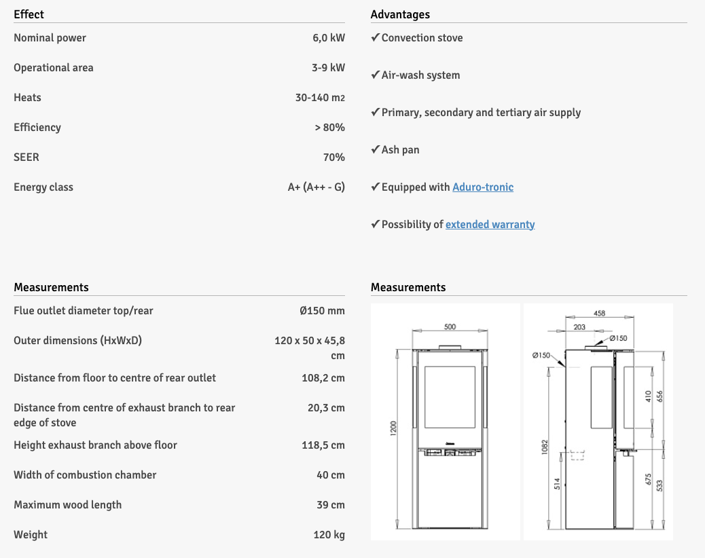The image size is (705, 558).
Task: Select the Outer dimensions (HxWxD) label
Action: click(77, 341)
